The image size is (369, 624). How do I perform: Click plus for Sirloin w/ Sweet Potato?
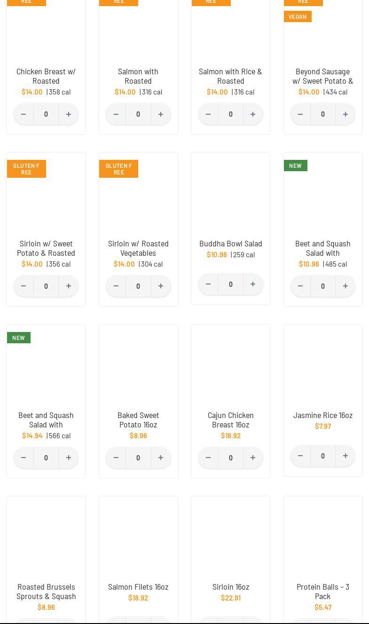(x=68, y=286)
